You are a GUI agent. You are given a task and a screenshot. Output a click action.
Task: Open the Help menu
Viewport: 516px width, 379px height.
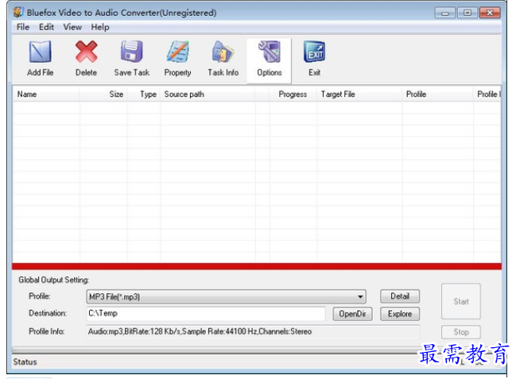100,27
